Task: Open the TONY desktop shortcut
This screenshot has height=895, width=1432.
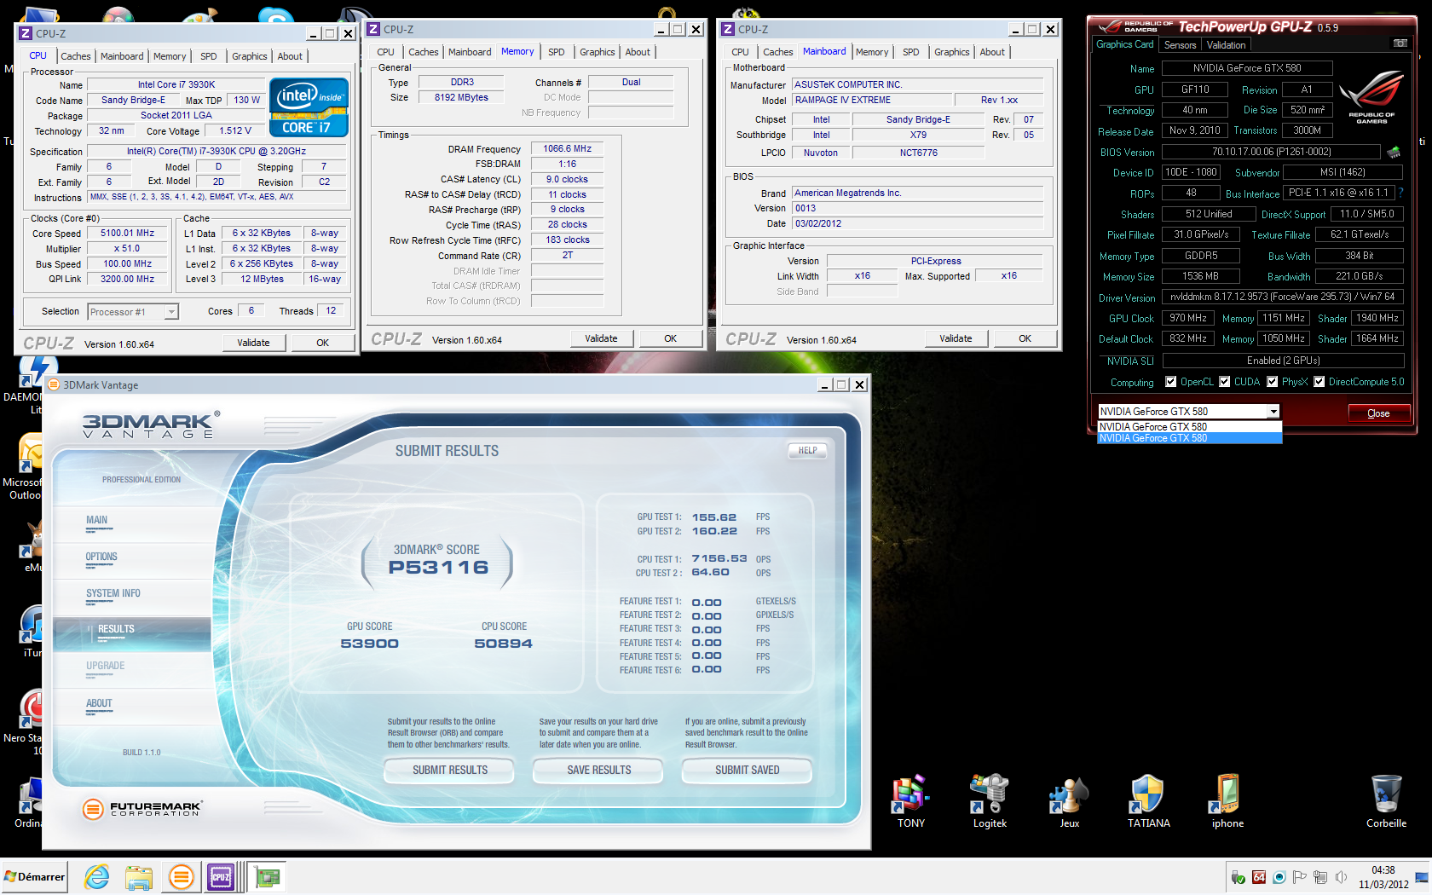Action: pyautogui.click(x=910, y=801)
